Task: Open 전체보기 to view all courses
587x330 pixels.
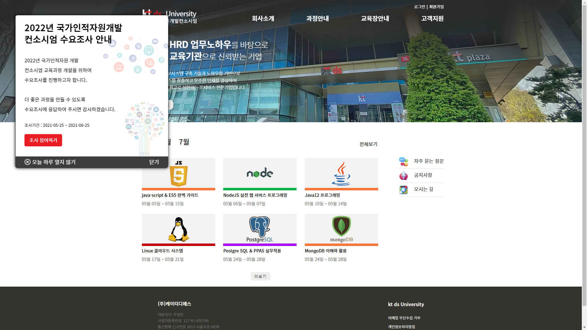Action: [x=368, y=144]
